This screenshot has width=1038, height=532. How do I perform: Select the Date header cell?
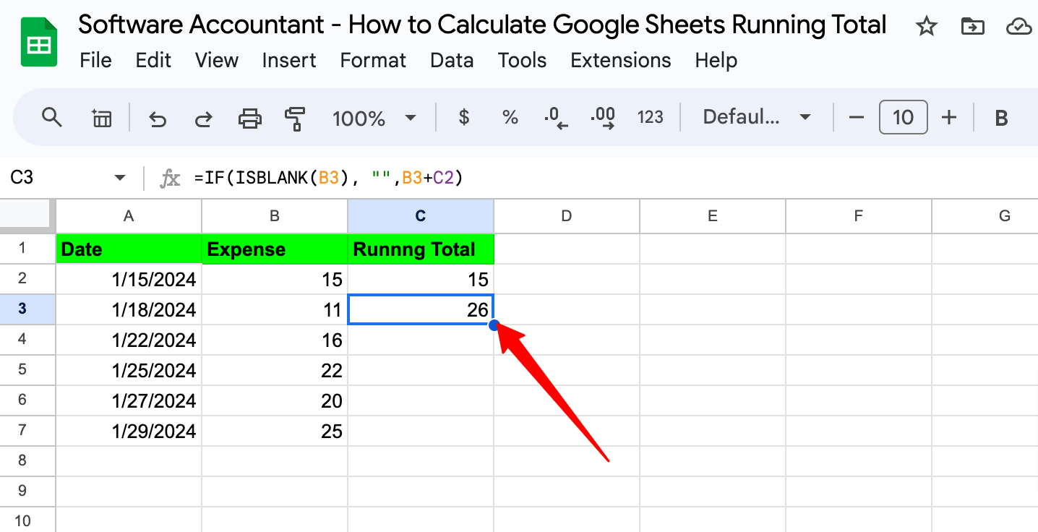129,249
